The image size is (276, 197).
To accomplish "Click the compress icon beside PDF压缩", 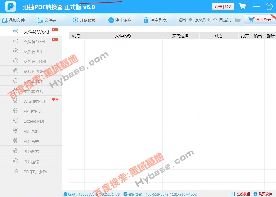I will tap(16, 161).
